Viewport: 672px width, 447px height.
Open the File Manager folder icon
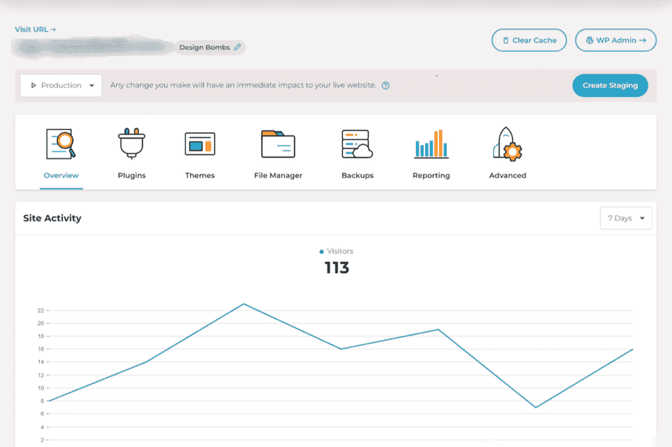point(278,144)
